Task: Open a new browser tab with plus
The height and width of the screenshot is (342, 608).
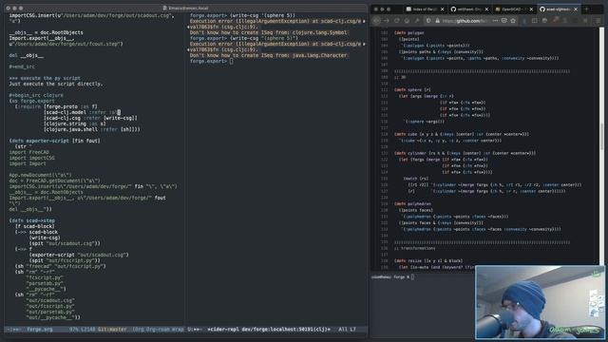Action: [x=587, y=9]
